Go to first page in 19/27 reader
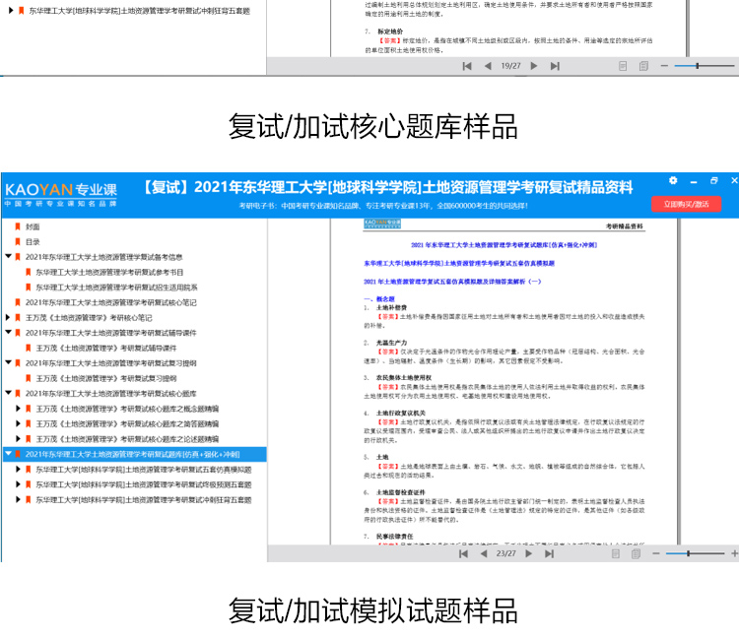The height and width of the screenshot is (640, 739). point(467,66)
